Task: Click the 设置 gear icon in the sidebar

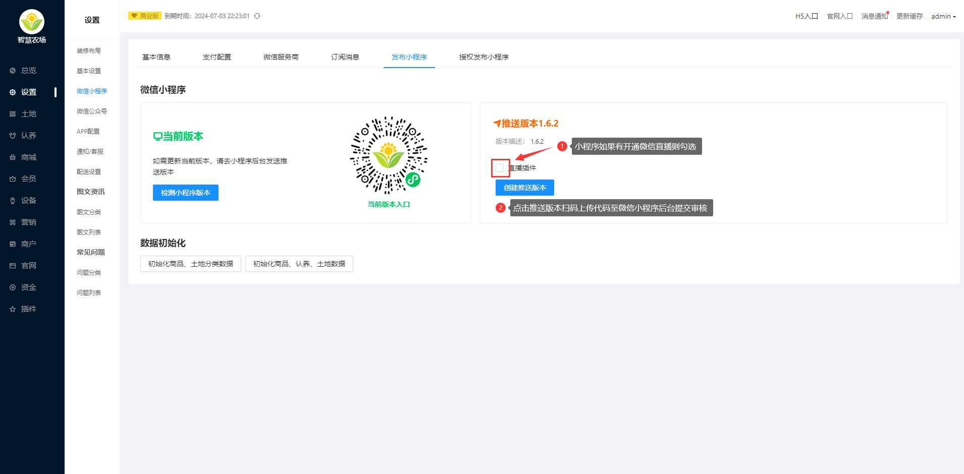Action: (13, 92)
